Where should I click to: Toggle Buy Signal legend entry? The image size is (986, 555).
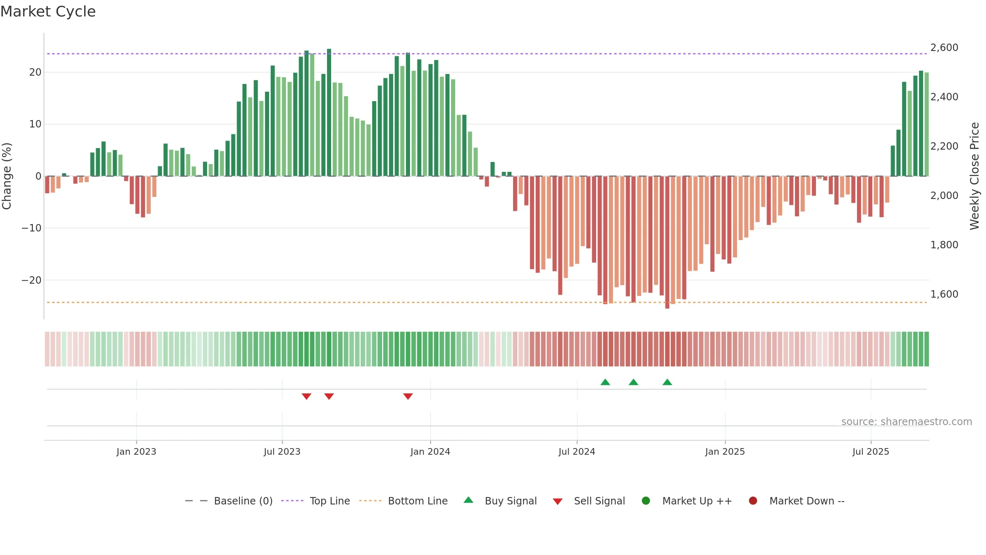(x=500, y=501)
